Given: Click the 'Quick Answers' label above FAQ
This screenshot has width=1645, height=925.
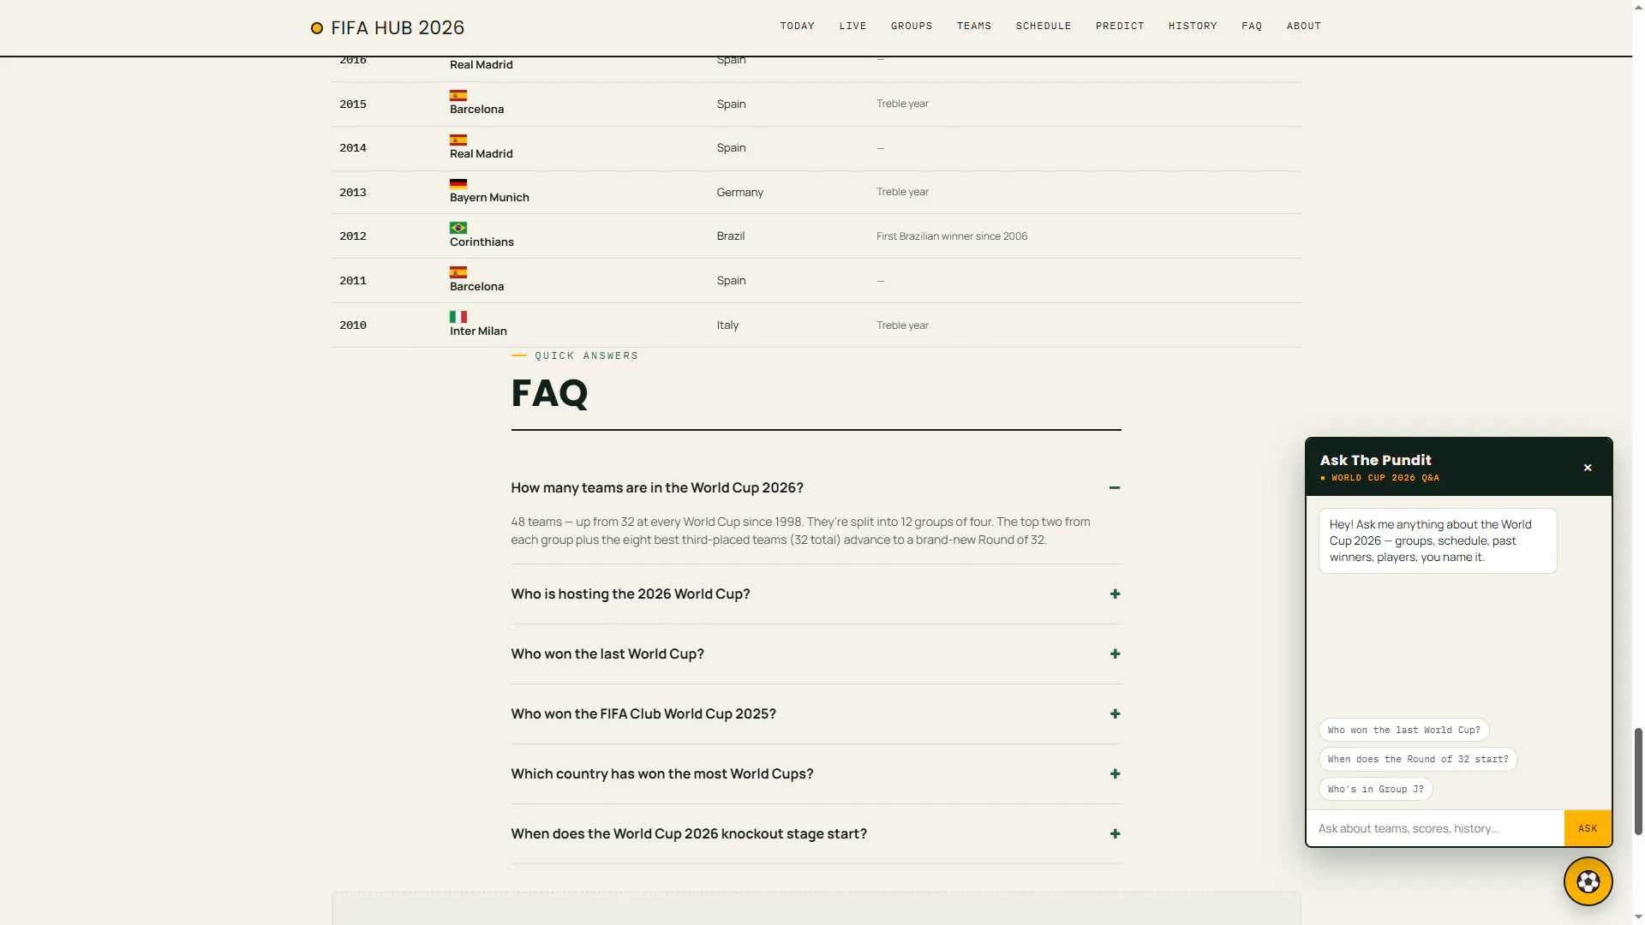Looking at the screenshot, I should (x=586, y=355).
